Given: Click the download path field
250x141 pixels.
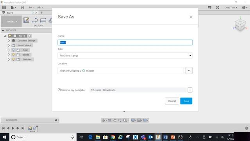Looking at the screenshot, I should click(138, 90).
